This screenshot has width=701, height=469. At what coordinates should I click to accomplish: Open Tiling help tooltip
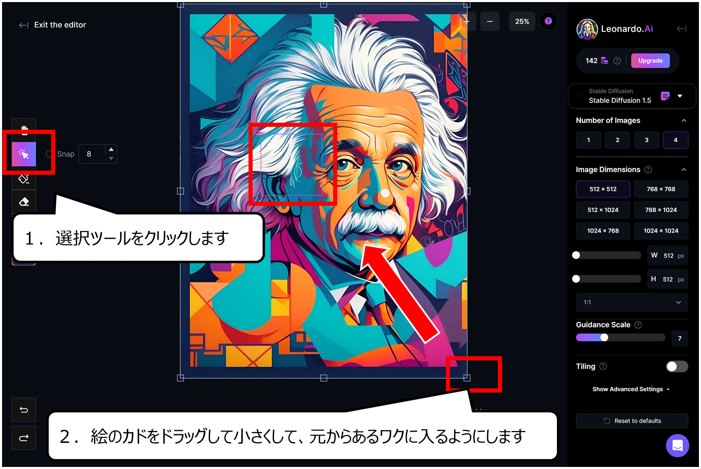(603, 366)
